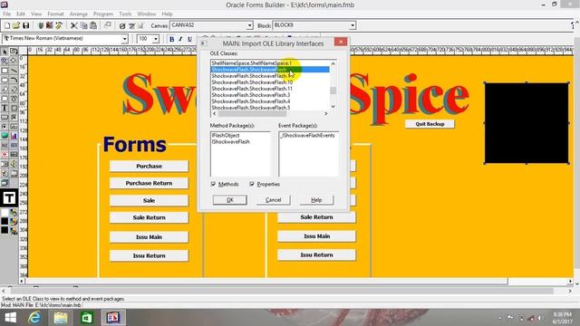Click Cancel in Import OLE dialog
Viewport: 580px width, 326px height.
click(274, 200)
